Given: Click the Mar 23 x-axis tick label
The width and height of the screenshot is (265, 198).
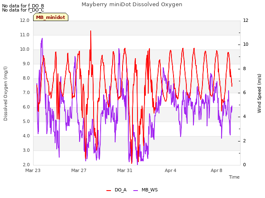Looking at the screenshot, I should click(x=33, y=170).
